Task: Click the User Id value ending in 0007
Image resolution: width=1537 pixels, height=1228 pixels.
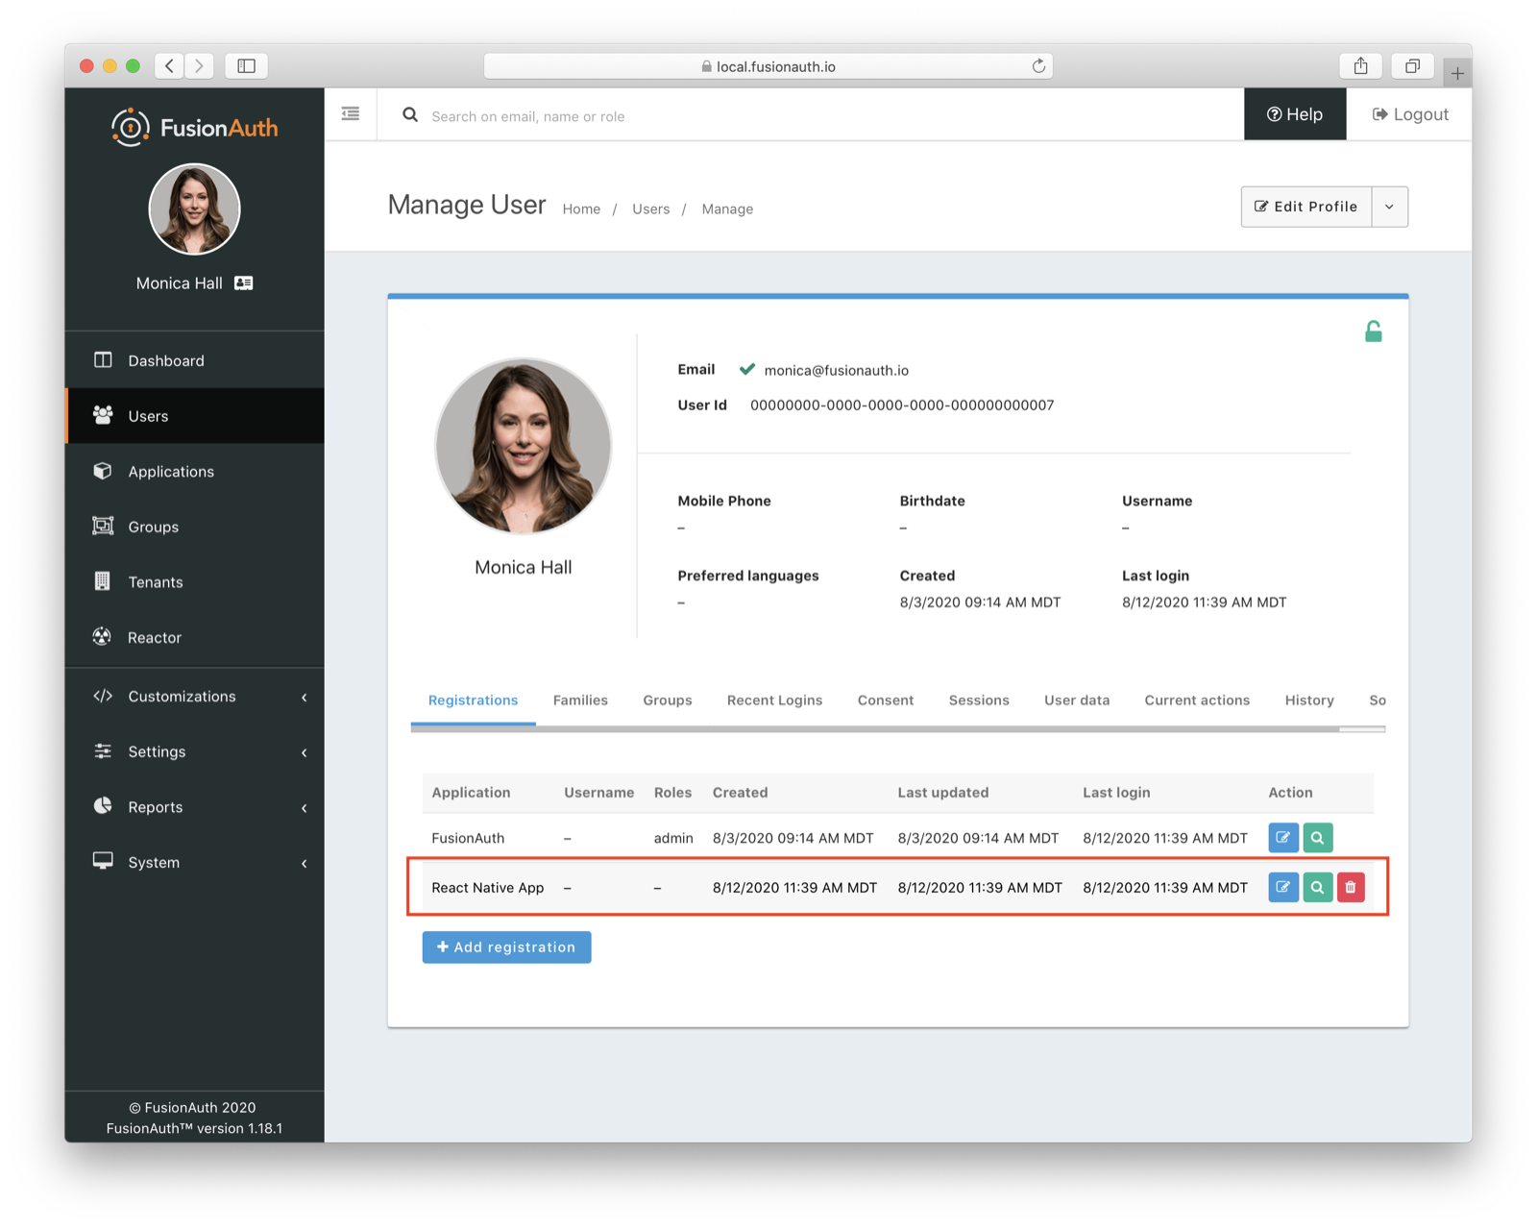Action: (902, 405)
